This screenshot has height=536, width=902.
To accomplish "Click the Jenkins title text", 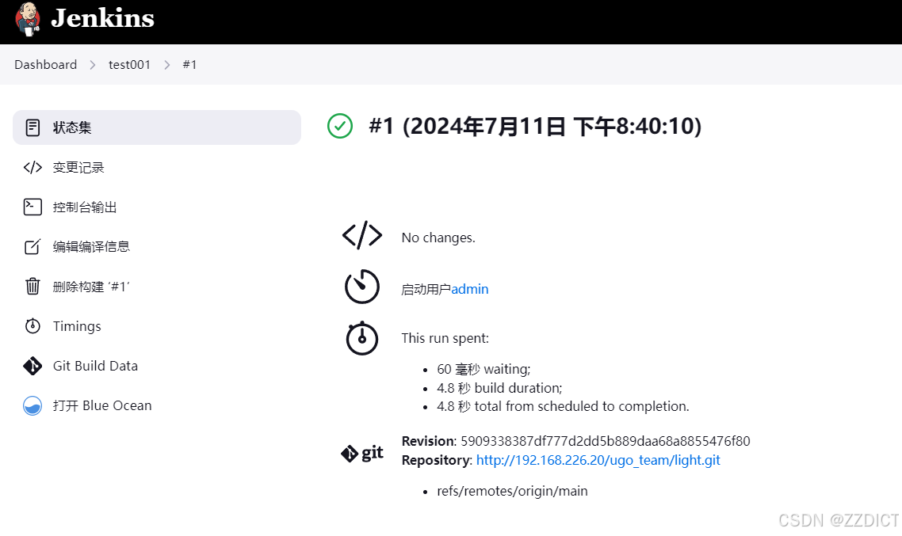I will (x=102, y=18).
